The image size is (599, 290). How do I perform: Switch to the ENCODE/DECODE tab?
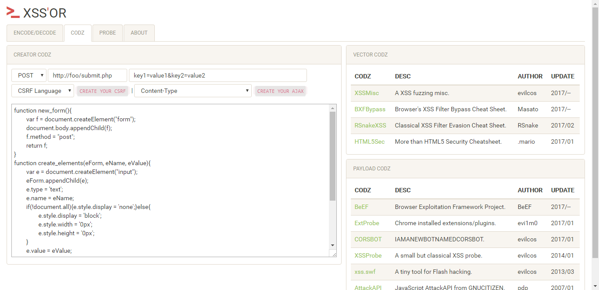pos(35,32)
